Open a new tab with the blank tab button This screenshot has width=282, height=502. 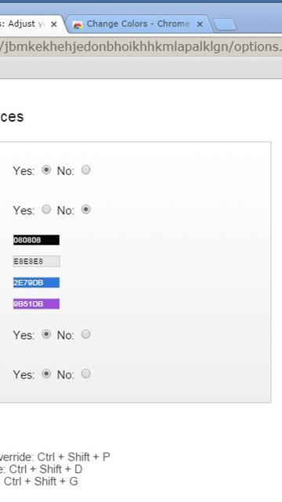point(225,24)
